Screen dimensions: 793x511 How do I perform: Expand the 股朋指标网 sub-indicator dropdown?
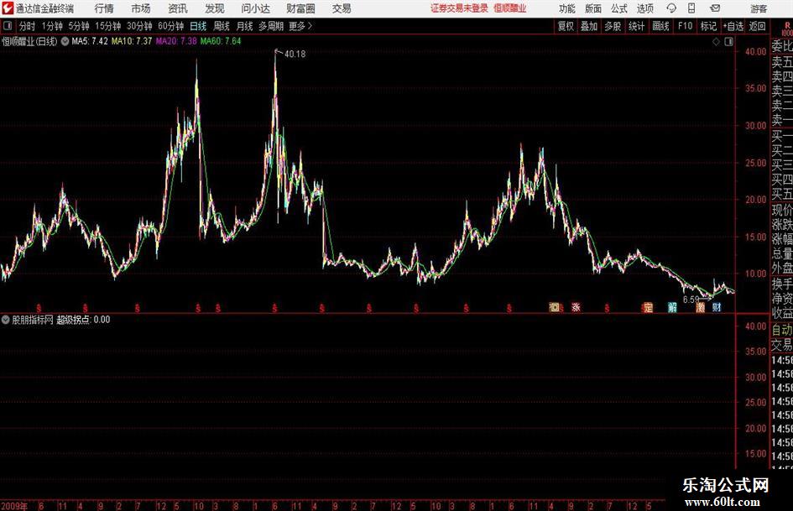[x=6, y=320]
